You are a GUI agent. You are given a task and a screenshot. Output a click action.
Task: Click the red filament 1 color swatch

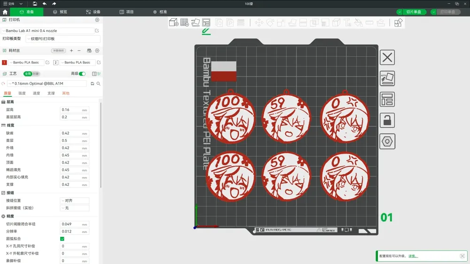(x=4, y=62)
